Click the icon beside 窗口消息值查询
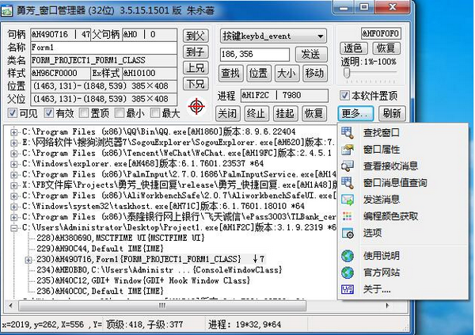Screen dimensions: 475x335 coord(348,182)
